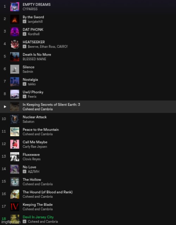Click explicit badge next to iamjakehill
This screenshot has width=176, height=225.
(24, 22)
